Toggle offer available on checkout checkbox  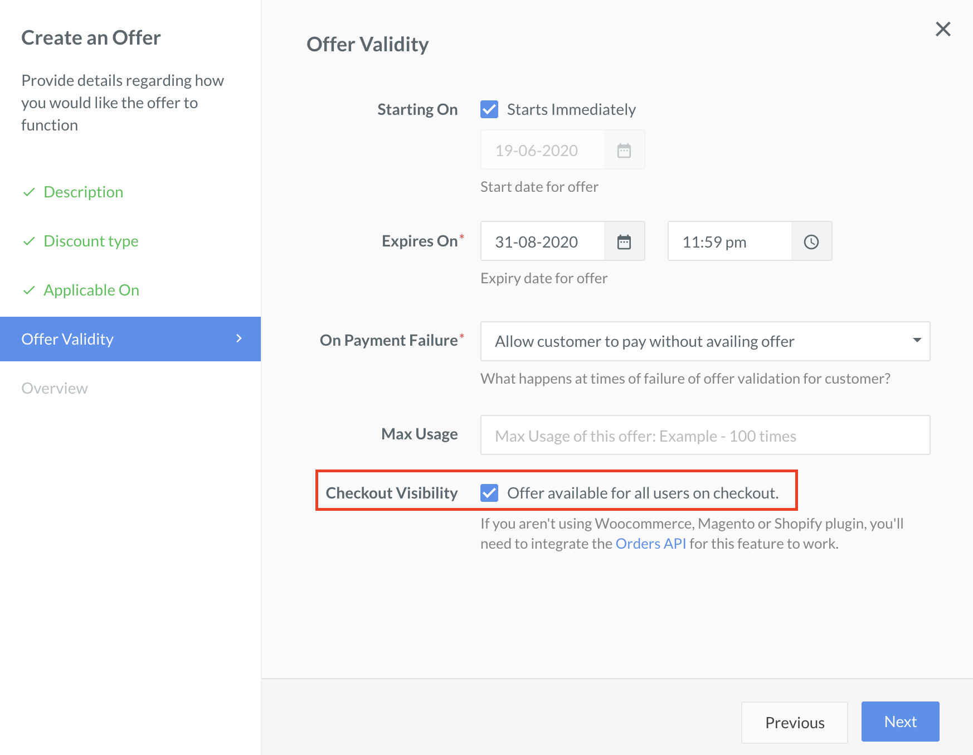489,493
